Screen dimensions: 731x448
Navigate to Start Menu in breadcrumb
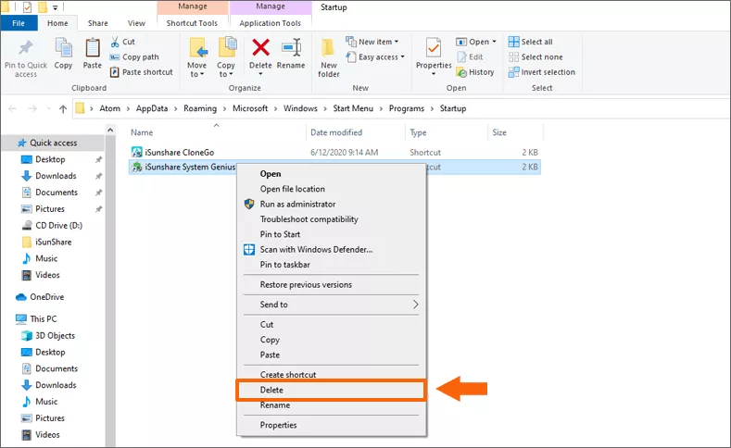pos(353,108)
